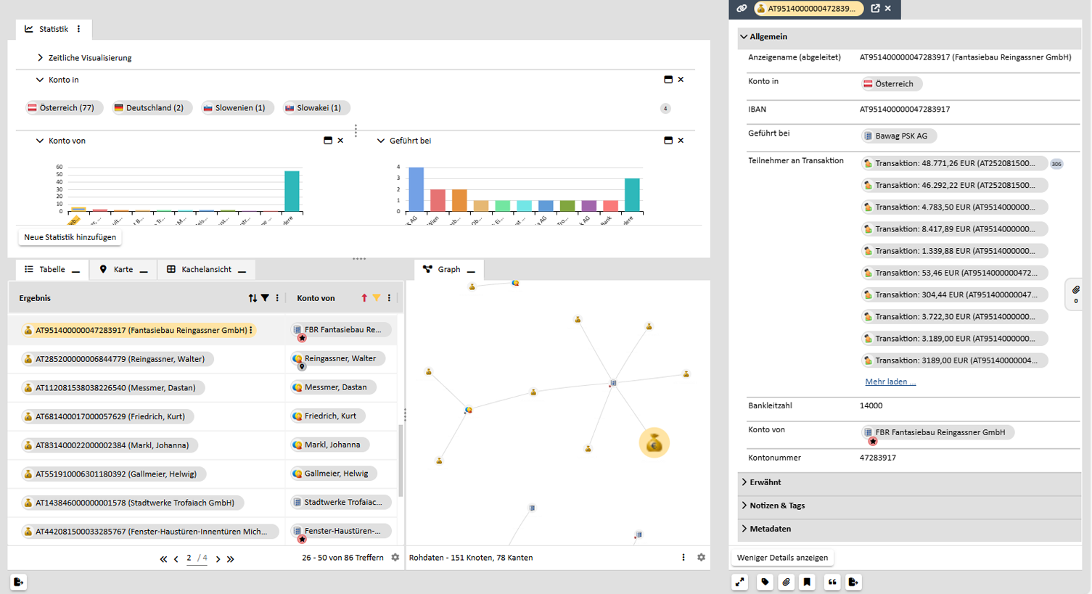Add a quote or citation
This screenshot has width=1092, height=594.
(832, 582)
